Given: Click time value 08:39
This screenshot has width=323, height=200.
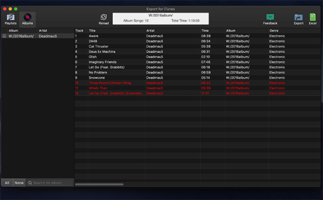Looking at the screenshot, I should (206, 36).
